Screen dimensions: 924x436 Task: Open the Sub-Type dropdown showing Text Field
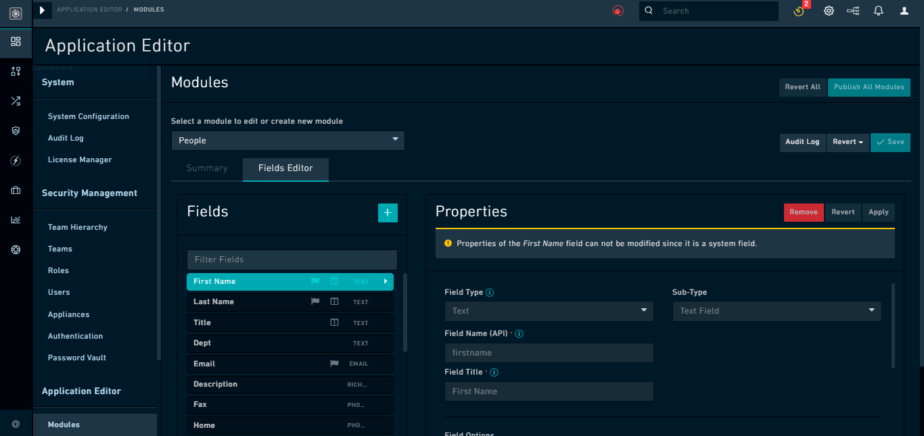tap(776, 311)
